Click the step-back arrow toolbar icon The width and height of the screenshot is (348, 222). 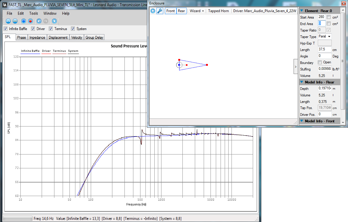(39, 21)
